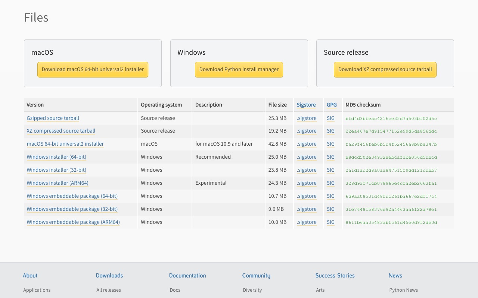Open .sigstore for XZ compressed source tarball row
The image size is (478, 298).
click(307, 131)
